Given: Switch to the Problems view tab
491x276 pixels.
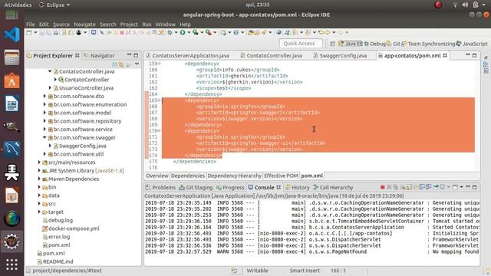Looking at the screenshot, I should (x=160, y=187).
